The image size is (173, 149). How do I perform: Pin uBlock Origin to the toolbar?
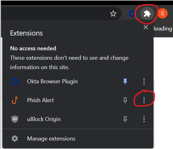(125, 119)
